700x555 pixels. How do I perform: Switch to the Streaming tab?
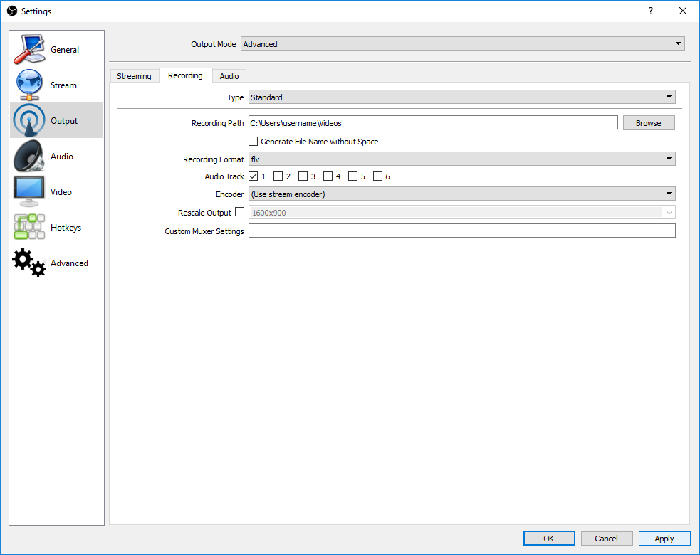134,76
